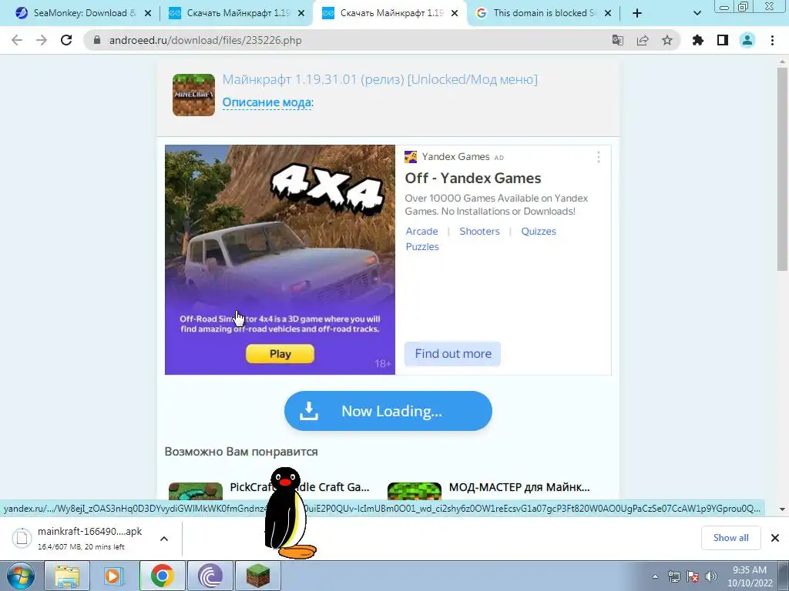Open the Arcade link

coord(421,231)
